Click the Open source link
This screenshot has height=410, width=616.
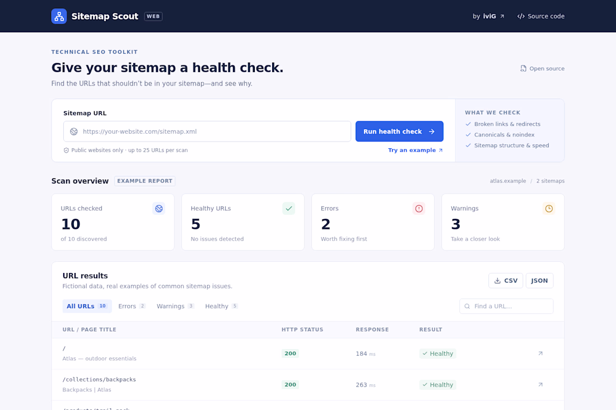(x=542, y=68)
